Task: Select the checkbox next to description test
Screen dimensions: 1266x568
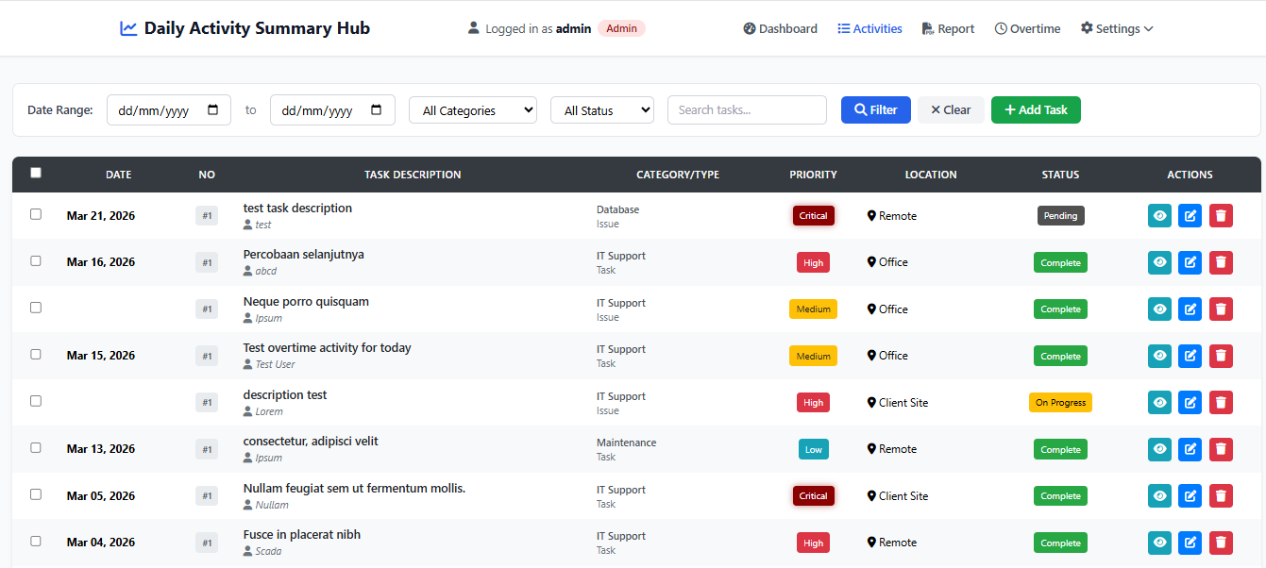Action: click(x=36, y=400)
